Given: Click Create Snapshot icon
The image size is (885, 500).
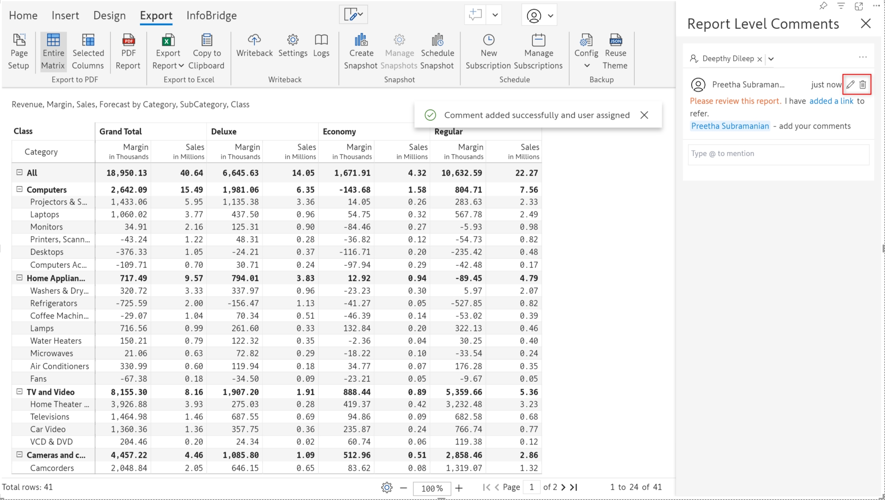Looking at the screenshot, I should pyautogui.click(x=361, y=41).
